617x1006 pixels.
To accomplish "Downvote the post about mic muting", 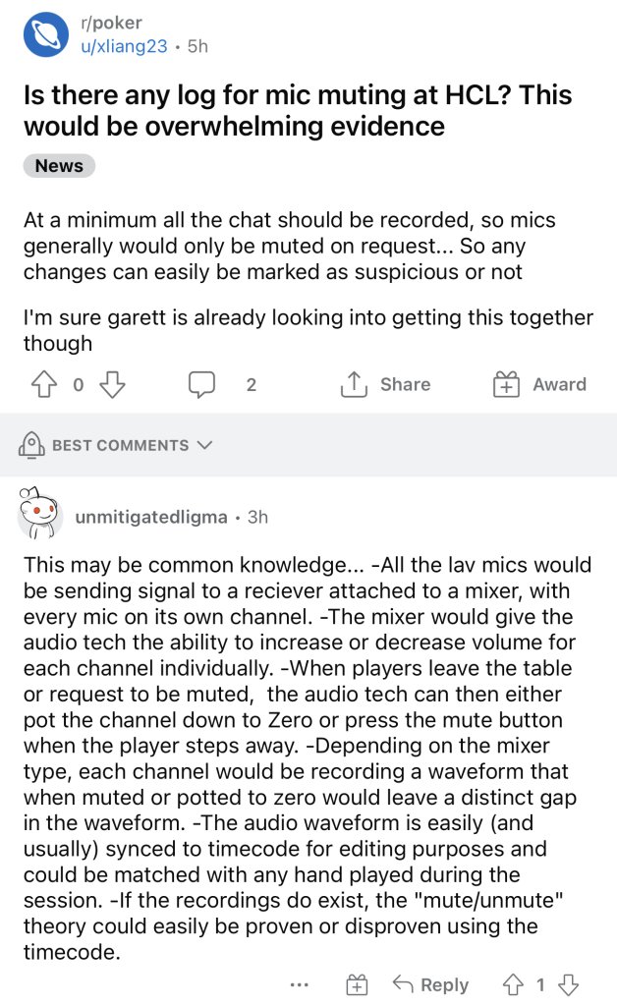I will (112, 384).
